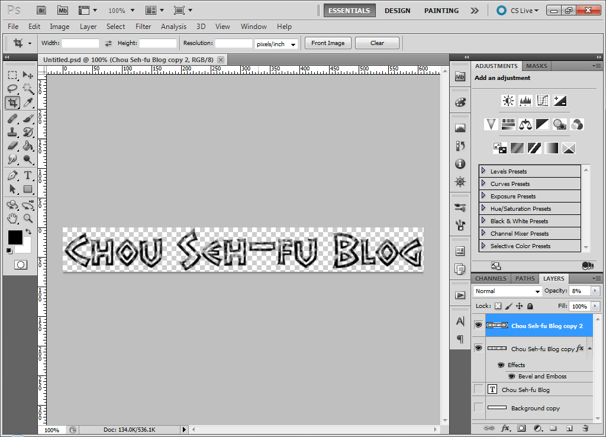Switch to the Paths tab
606x437 pixels.
tap(525, 278)
